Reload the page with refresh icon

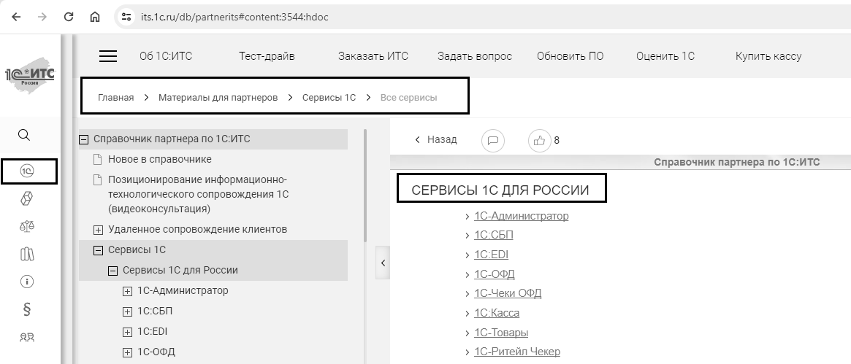click(x=69, y=17)
